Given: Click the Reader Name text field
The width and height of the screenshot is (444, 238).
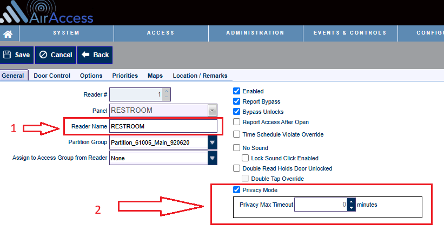Looking at the screenshot, I should 163,126.
